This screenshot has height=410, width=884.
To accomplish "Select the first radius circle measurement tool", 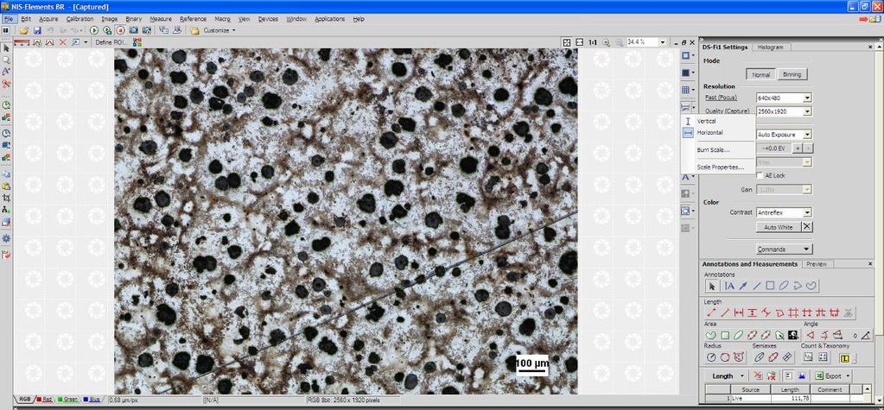I will [x=711, y=357].
